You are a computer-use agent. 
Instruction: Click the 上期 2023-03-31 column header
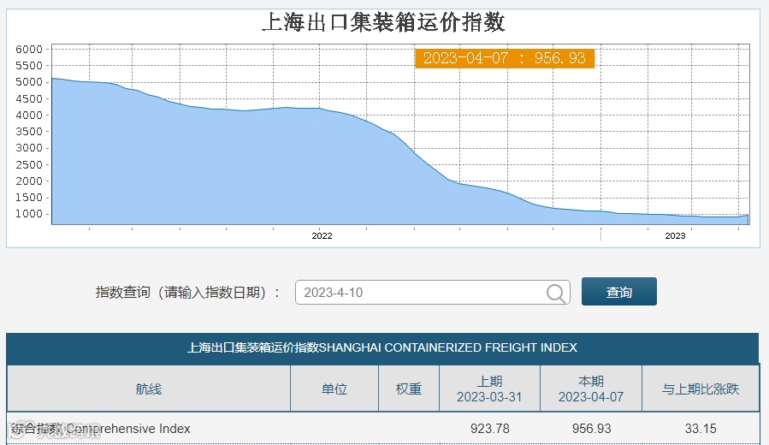pyautogui.click(x=489, y=389)
